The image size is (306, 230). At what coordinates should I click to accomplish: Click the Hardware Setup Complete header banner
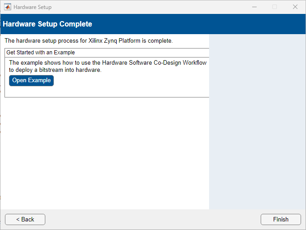[x=47, y=24]
